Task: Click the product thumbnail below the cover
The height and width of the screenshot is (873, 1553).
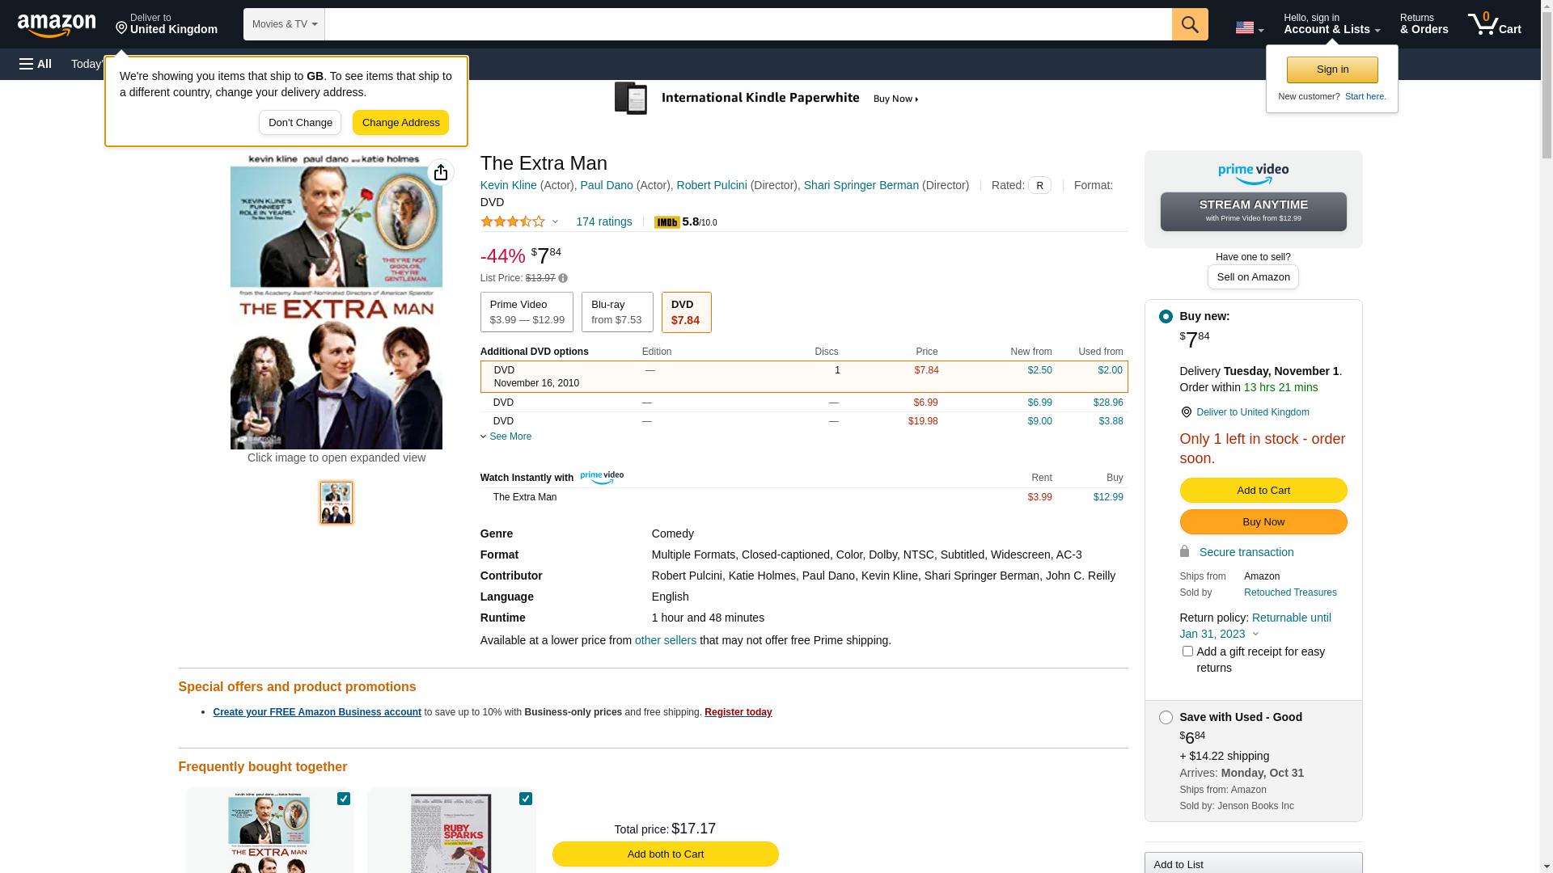Action: click(x=336, y=503)
